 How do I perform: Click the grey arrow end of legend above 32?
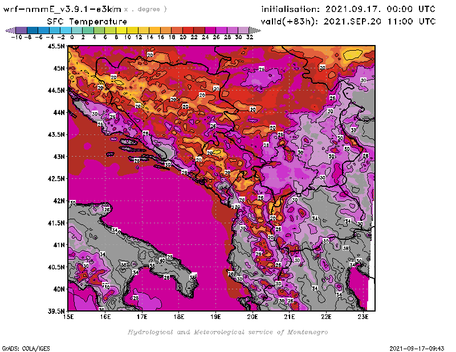click(x=255, y=30)
